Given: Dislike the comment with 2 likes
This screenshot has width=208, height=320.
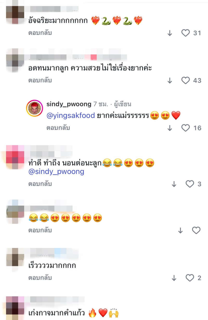Looking at the screenshot, I should 174,278.
